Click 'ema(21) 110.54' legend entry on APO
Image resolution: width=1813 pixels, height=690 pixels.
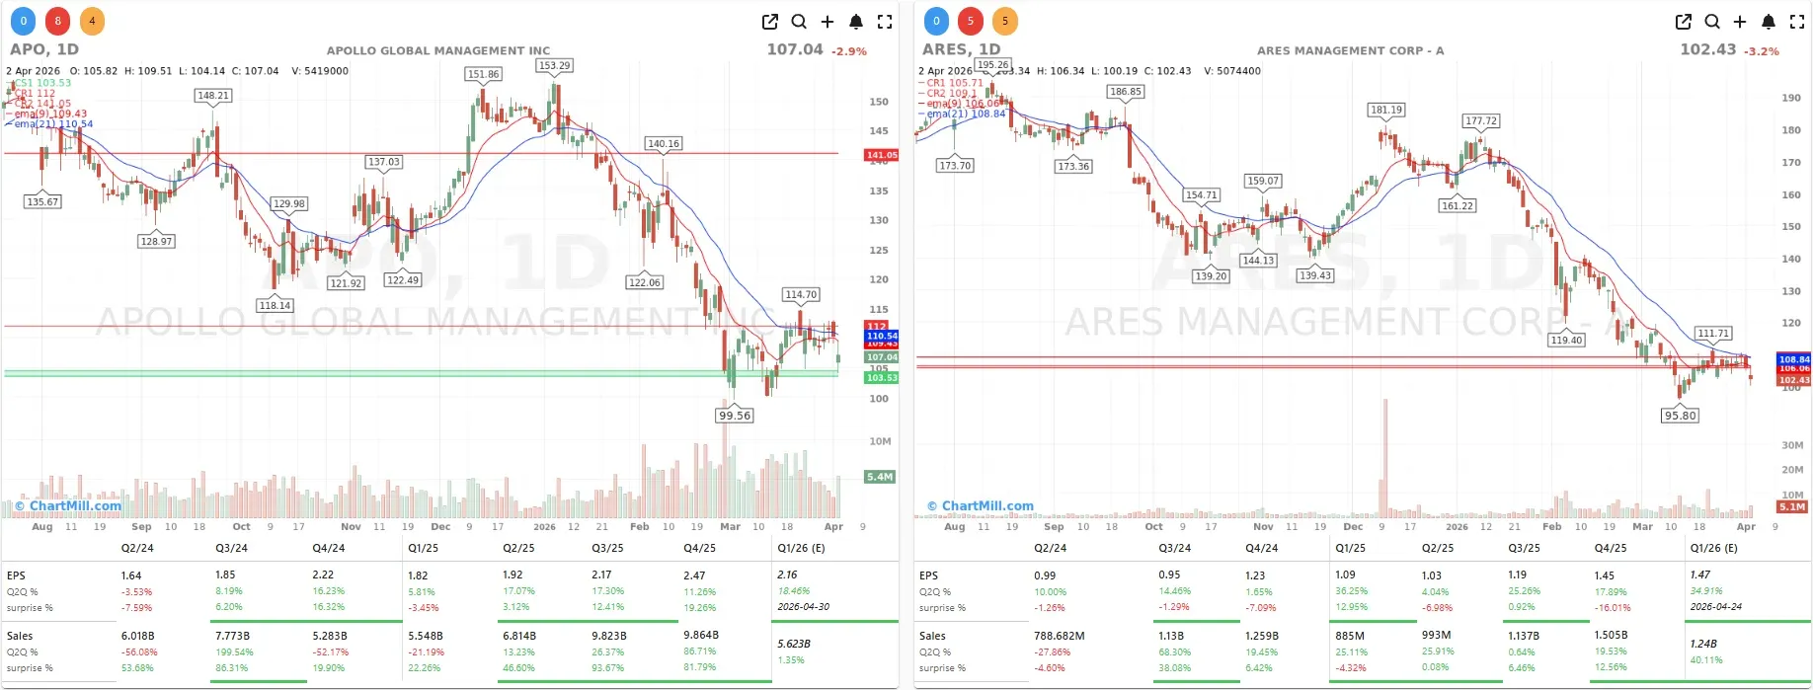pos(53,124)
